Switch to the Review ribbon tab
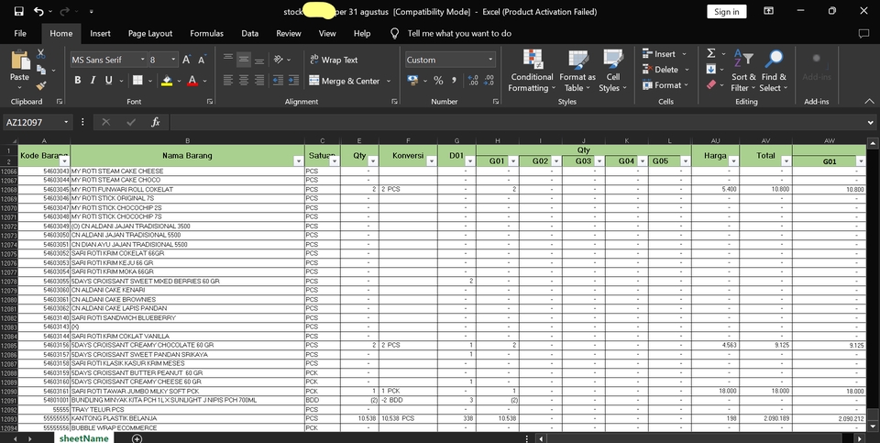The width and height of the screenshot is (880, 443). tap(289, 34)
